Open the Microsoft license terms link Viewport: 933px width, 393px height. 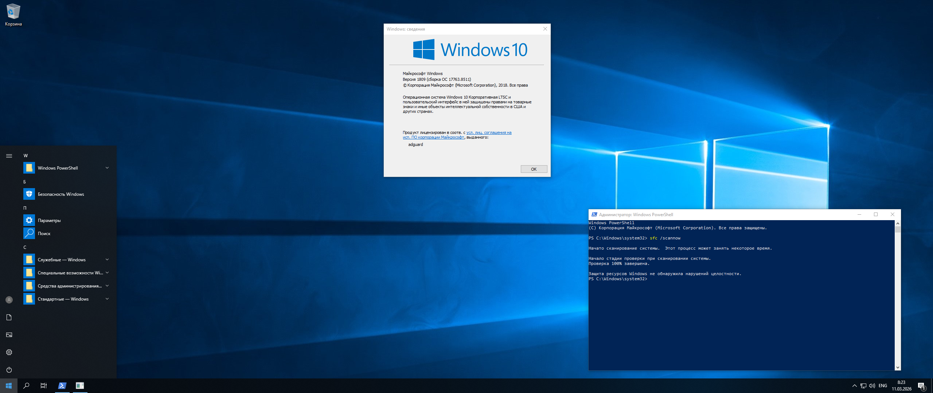click(x=488, y=133)
